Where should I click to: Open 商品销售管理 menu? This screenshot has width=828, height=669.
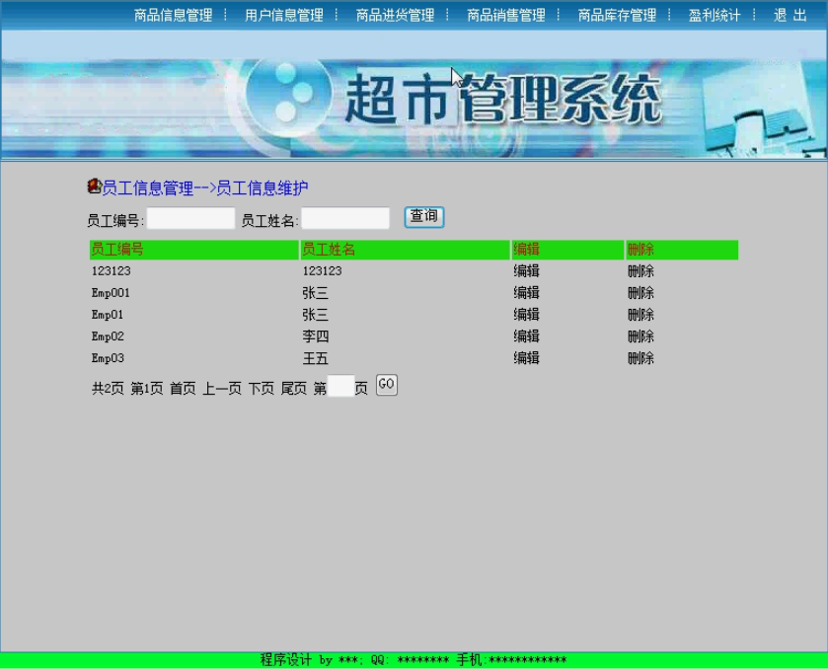tap(506, 15)
